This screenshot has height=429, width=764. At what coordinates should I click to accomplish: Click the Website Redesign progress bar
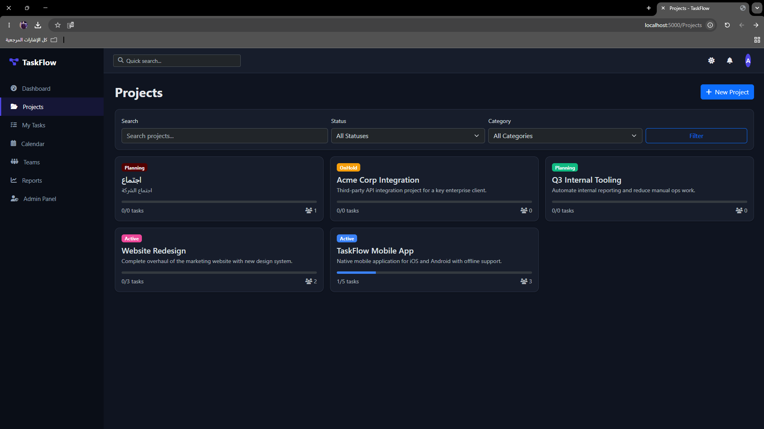219,273
